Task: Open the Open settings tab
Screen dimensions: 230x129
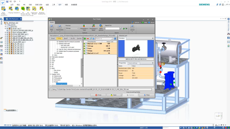Action: pos(134,63)
